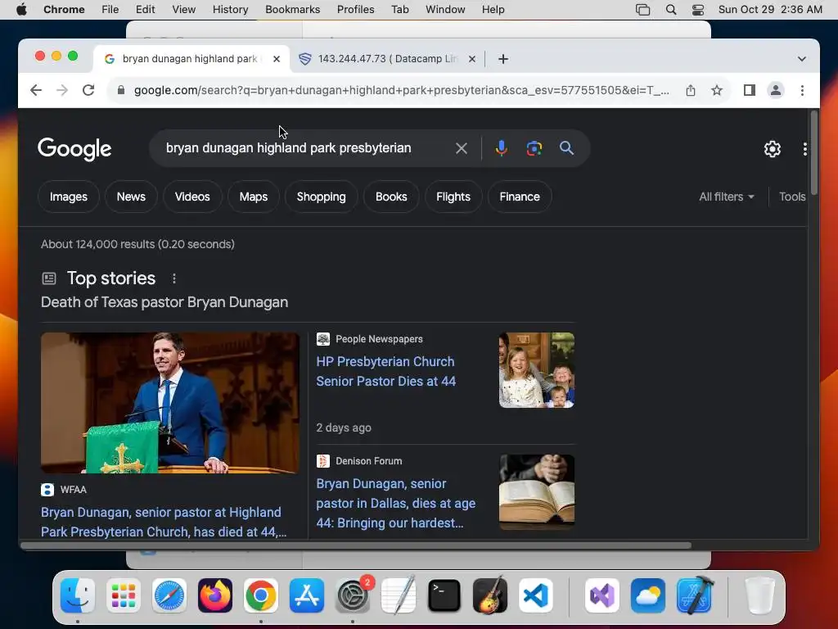Click the horizontal scrollbar at window bottom
The height and width of the screenshot is (629, 838).
pos(356,545)
